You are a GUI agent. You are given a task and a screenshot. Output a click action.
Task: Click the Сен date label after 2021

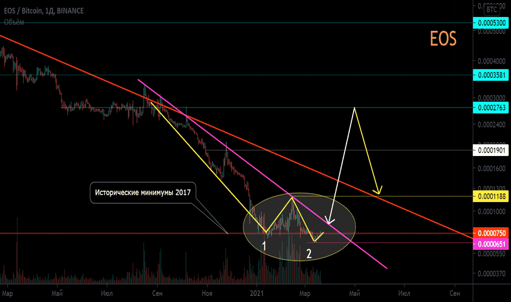[x=455, y=293]
